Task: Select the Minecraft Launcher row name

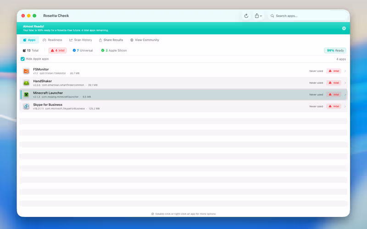Action: (x=48, y=93)
